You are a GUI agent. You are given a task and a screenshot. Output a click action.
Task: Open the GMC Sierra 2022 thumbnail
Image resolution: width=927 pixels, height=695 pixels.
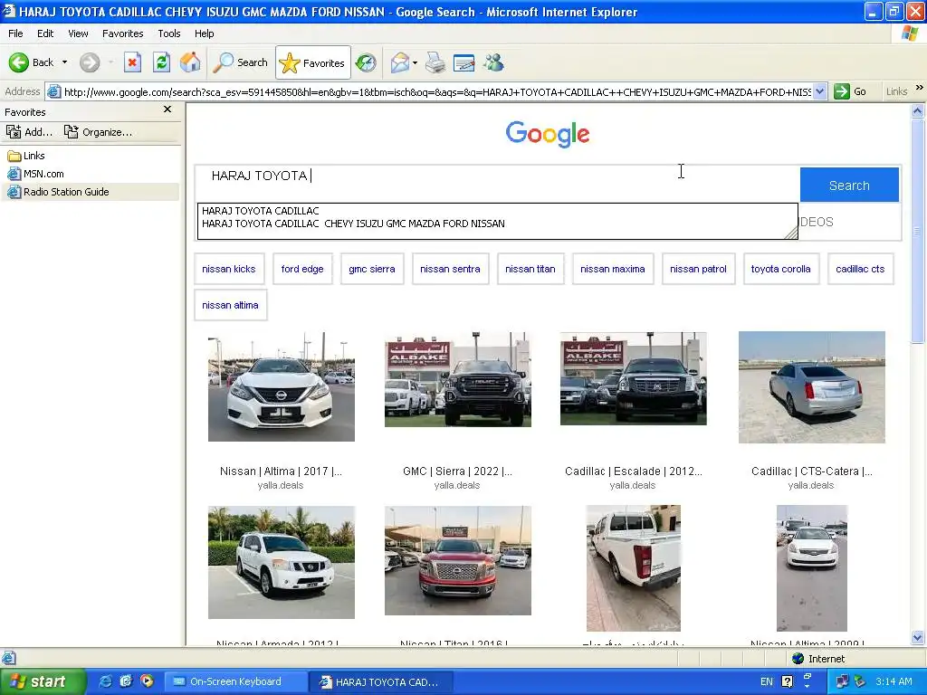457,379
